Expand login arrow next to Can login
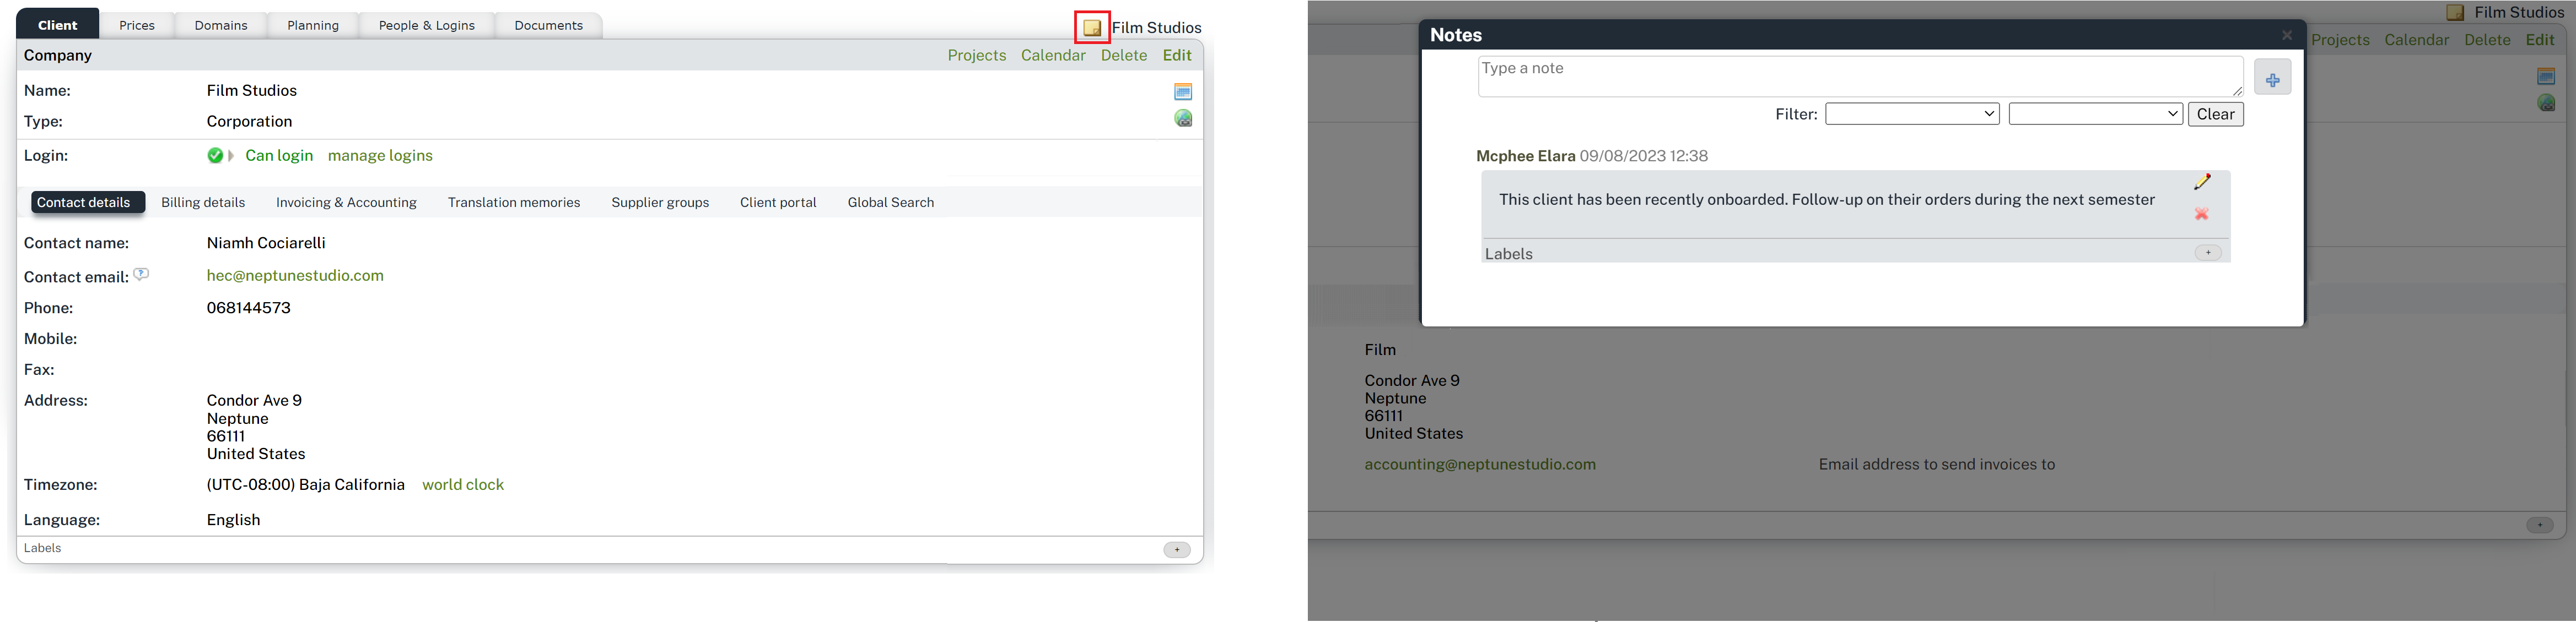 pos(231,156)
